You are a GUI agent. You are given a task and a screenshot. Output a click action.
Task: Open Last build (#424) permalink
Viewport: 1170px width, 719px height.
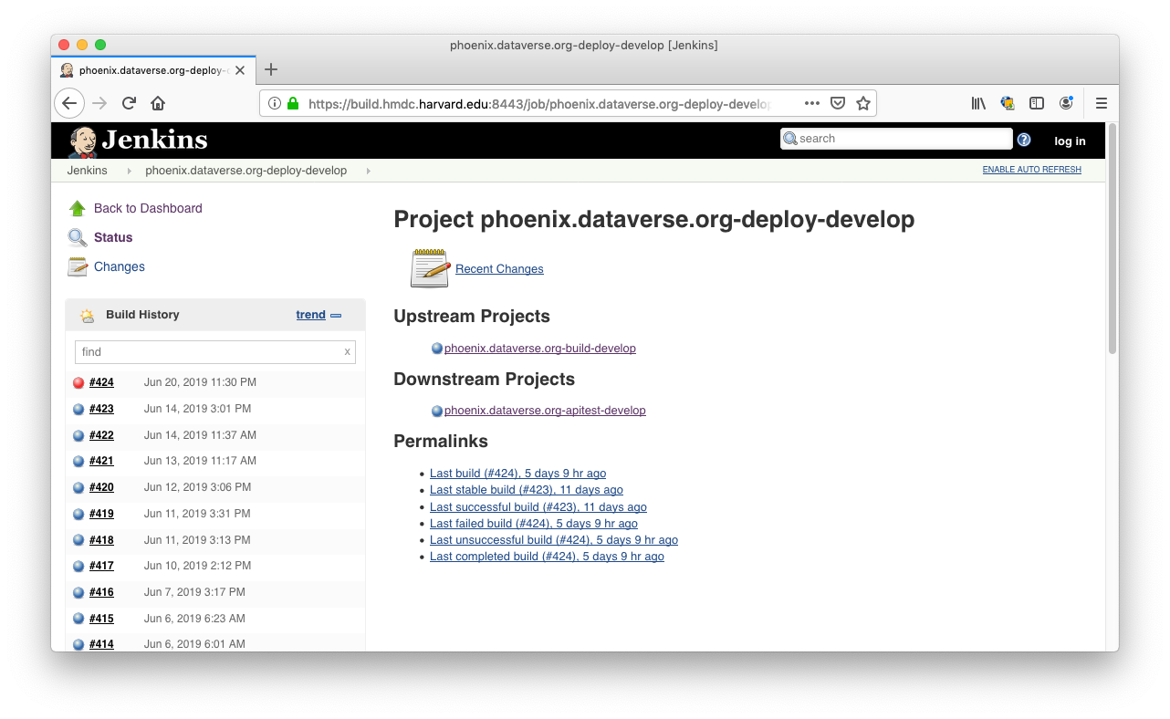point(517,474)
